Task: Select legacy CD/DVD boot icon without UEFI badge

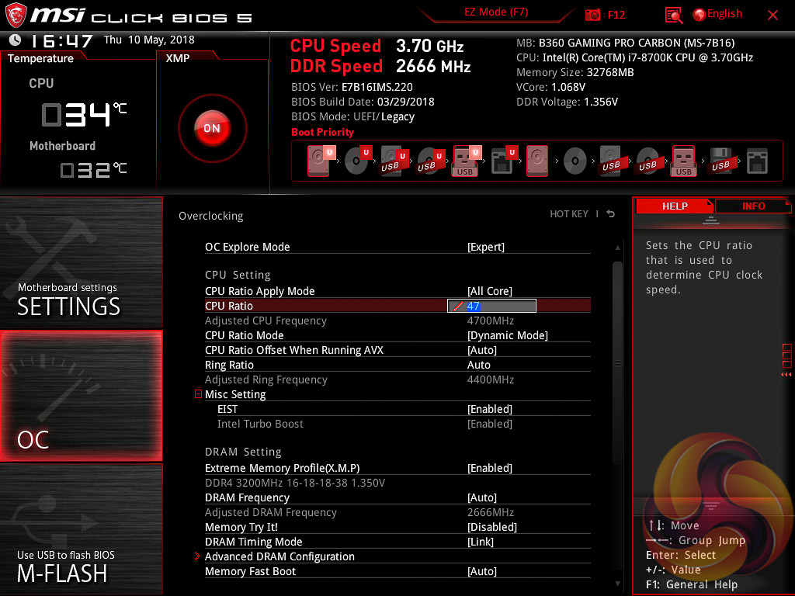Action: pyautogui.click(x=575, y=161)
